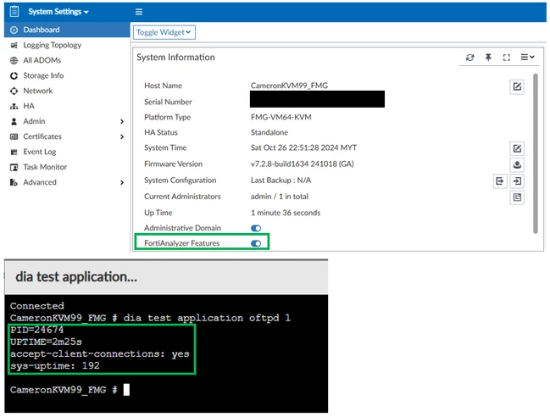Click the PID=24674 line in console

click(36, 330)
